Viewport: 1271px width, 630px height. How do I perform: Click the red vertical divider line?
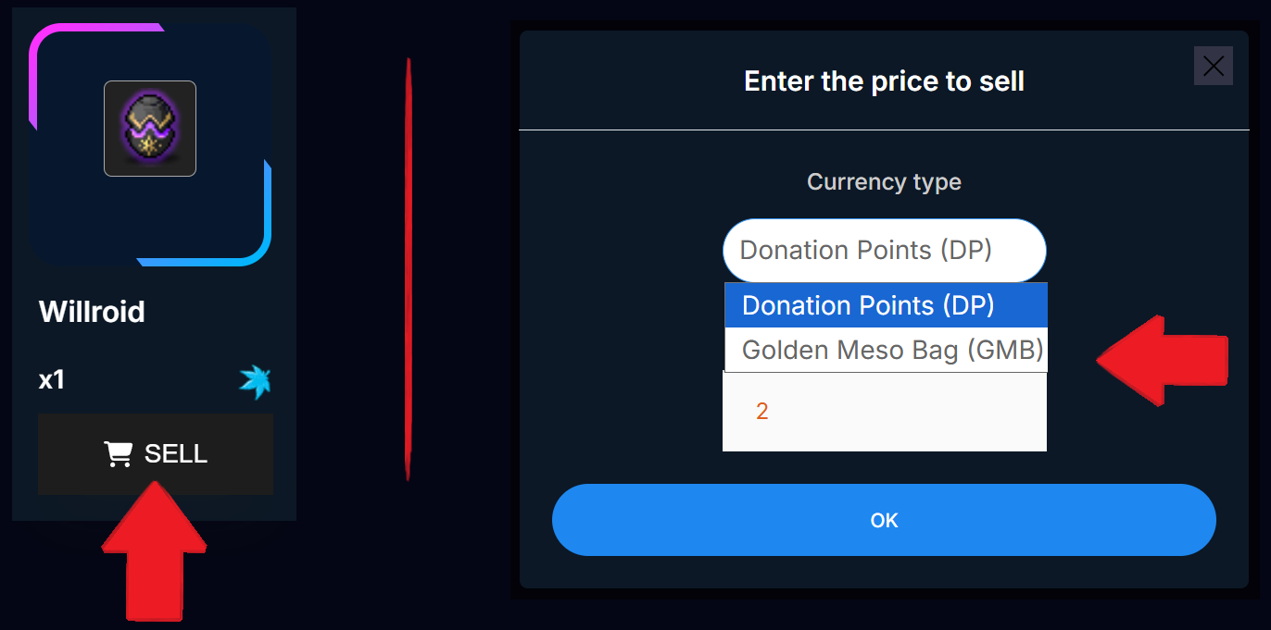click(x=408, y=268)
